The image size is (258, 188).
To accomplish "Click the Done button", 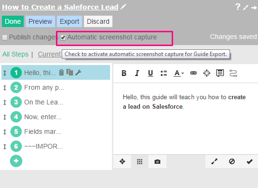I will pos(13,21).
